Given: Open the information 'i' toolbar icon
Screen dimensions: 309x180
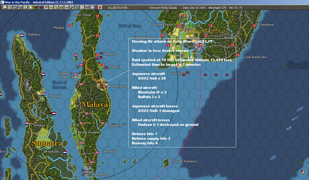Looking at the screenshot, I should [x=25, y=7].
